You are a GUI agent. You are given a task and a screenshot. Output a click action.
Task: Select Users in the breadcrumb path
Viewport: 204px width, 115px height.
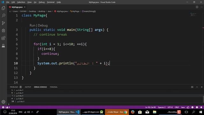click(x=15, y=11)
